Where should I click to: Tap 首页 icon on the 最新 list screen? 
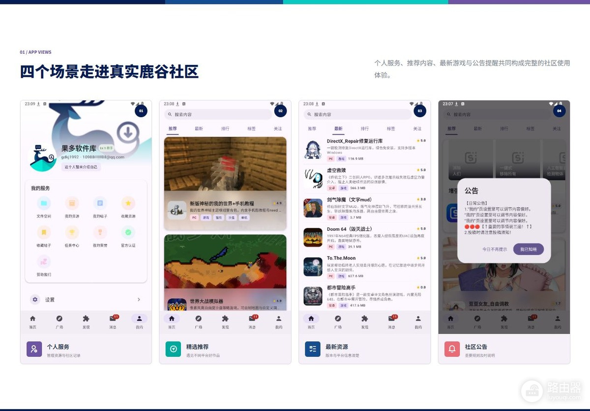pos(311,318)
